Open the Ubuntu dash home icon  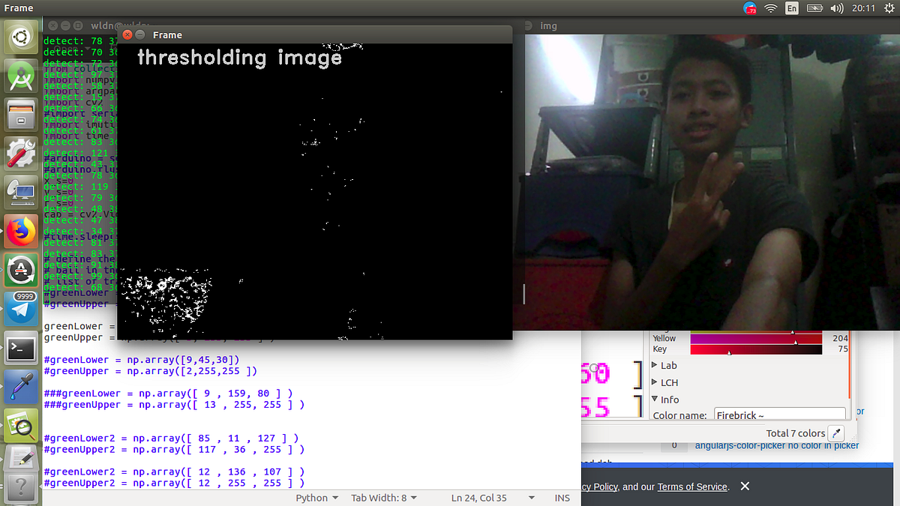coord(20,35)
